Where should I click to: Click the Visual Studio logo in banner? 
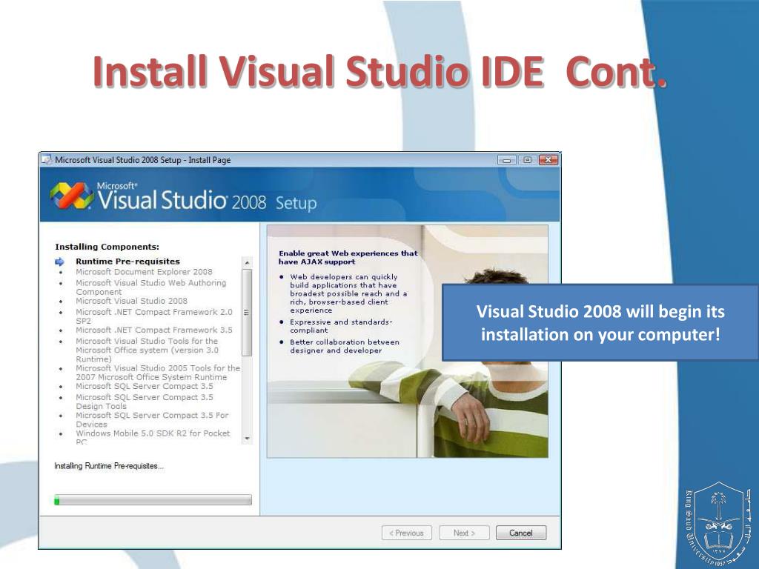tap(72, 196)
